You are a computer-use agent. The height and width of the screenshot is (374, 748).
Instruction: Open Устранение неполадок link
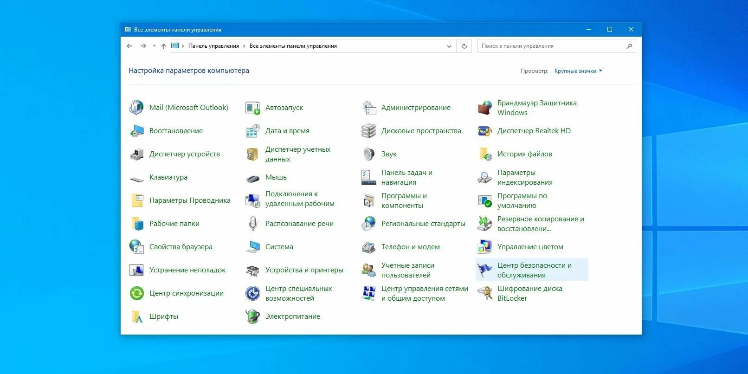coord(187,270)
